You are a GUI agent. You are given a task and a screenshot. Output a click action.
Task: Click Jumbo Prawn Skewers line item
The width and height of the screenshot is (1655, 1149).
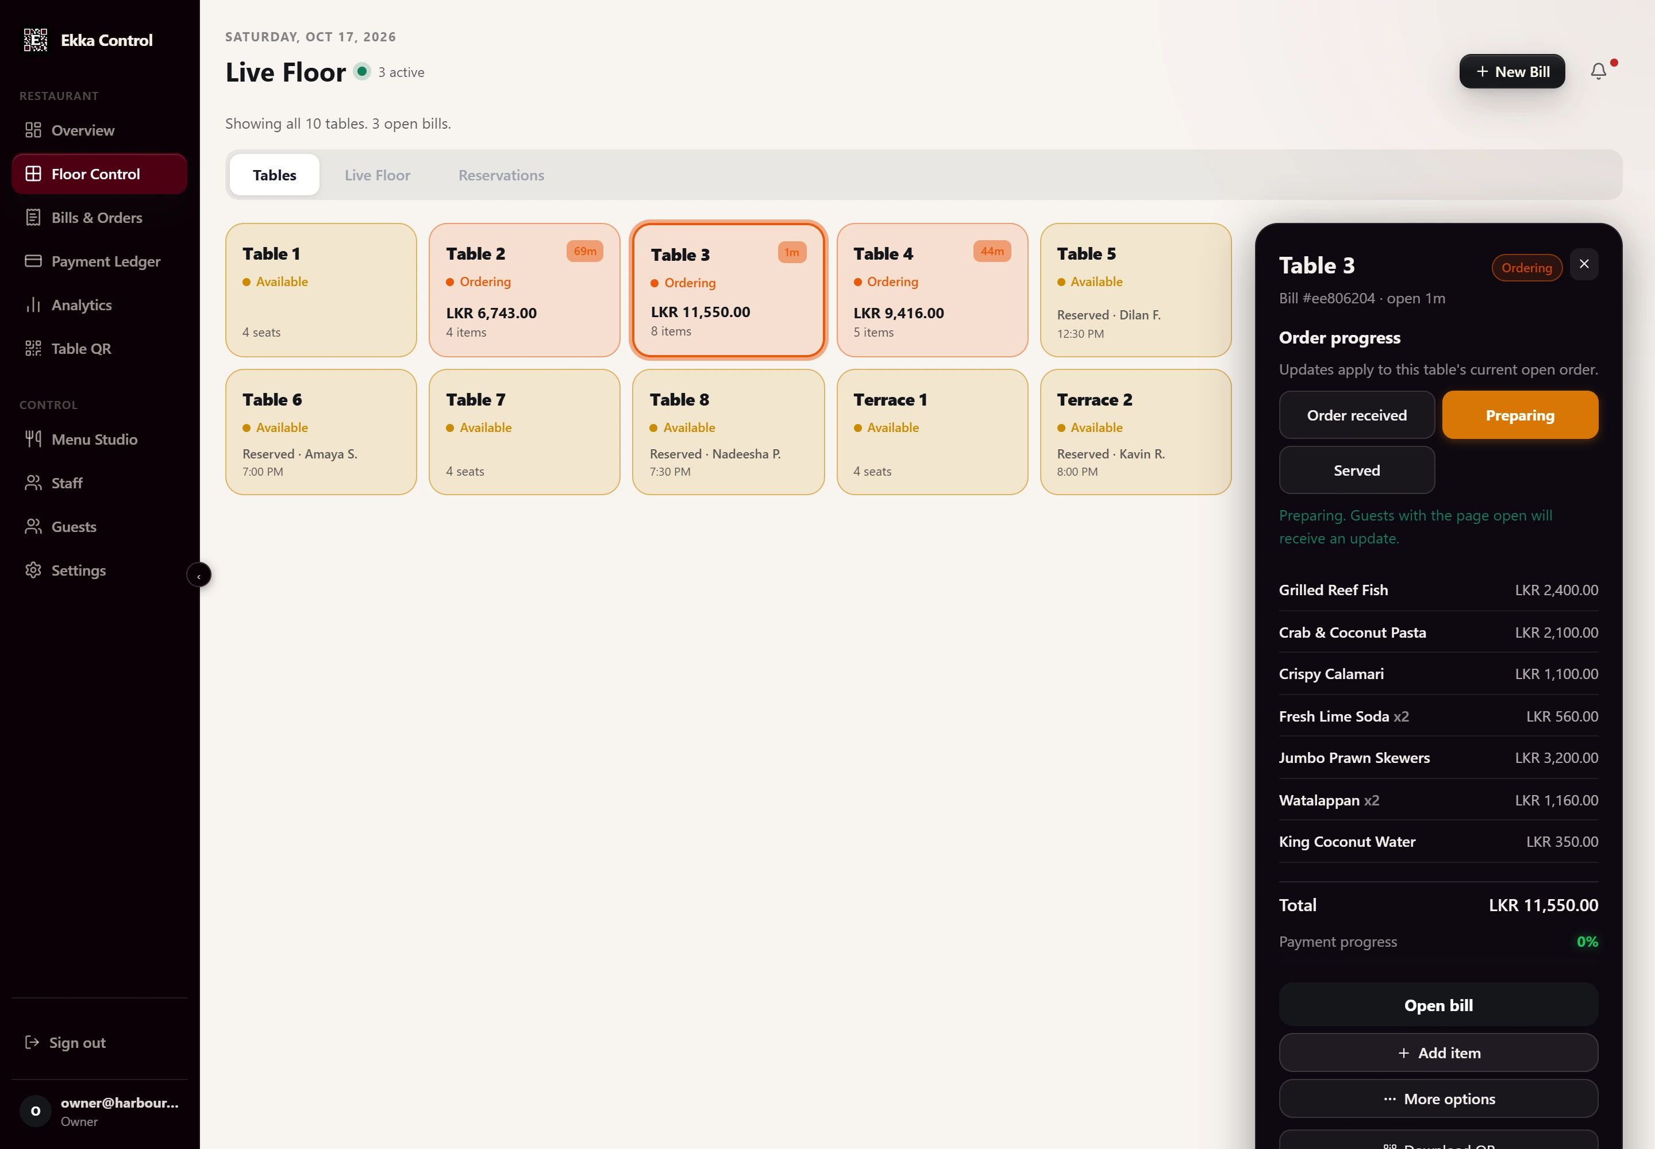click(x=1438, y=757)
